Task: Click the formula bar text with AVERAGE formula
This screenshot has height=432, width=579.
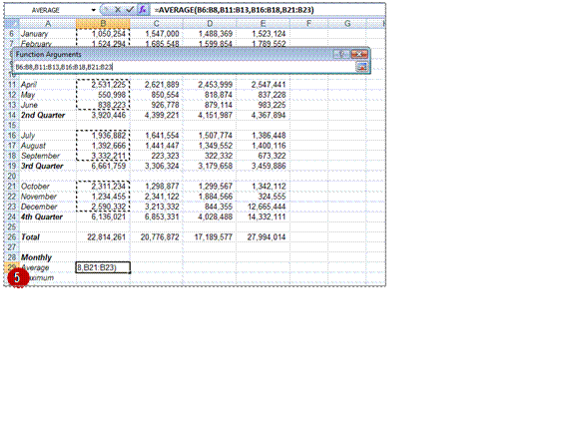Action: pos(235,10)
